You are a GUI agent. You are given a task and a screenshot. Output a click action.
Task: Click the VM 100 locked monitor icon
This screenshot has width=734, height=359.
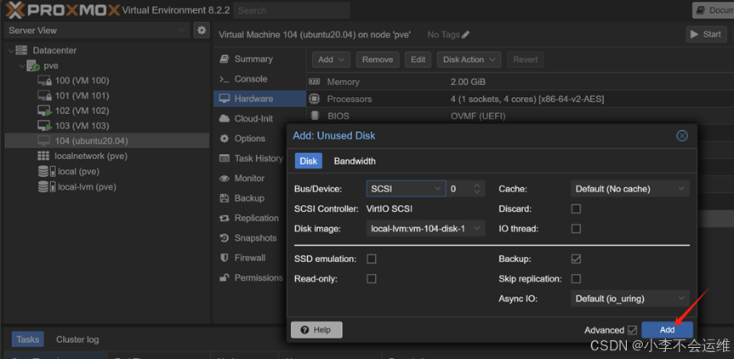tap(44, 81)
